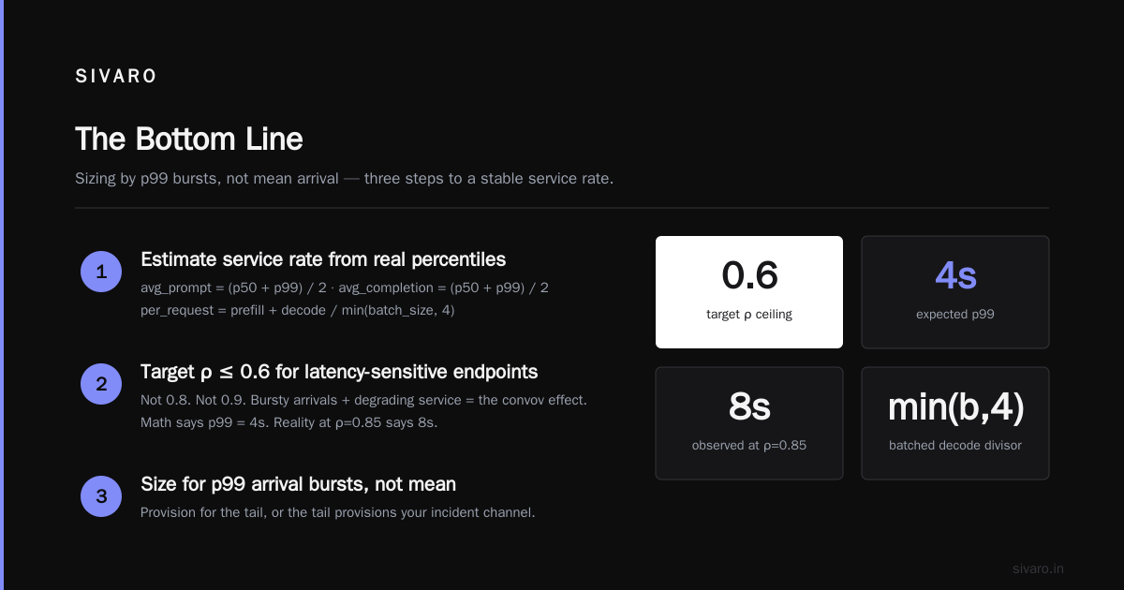Select the min(b,4) batched decode divisor card
This screenshot has width=1124, height=590.
coord(955,423)
